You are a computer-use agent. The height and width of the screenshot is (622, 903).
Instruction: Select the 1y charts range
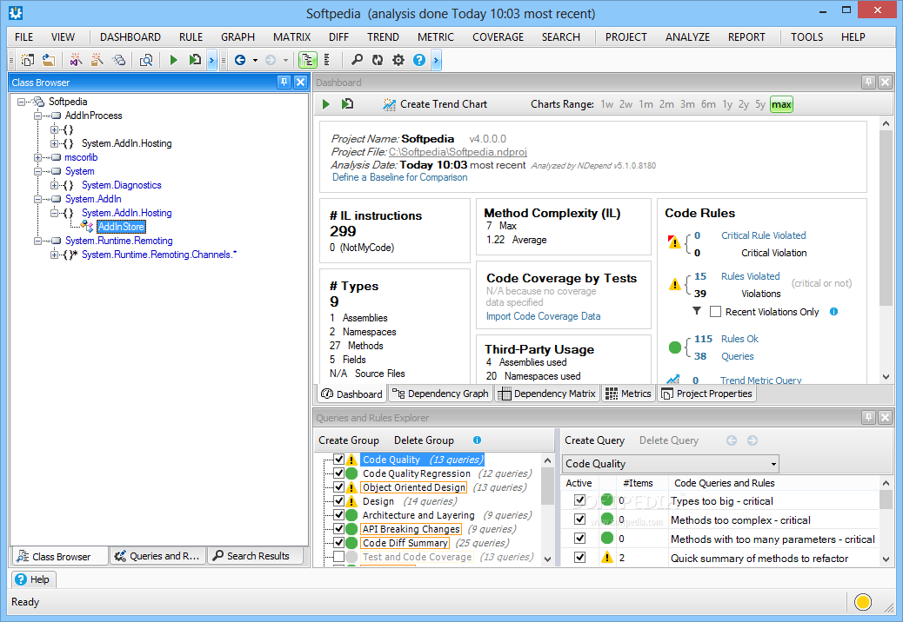(727, 104)
